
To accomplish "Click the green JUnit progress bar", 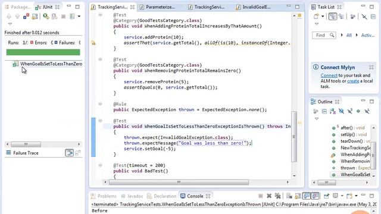I will point(43,52).
